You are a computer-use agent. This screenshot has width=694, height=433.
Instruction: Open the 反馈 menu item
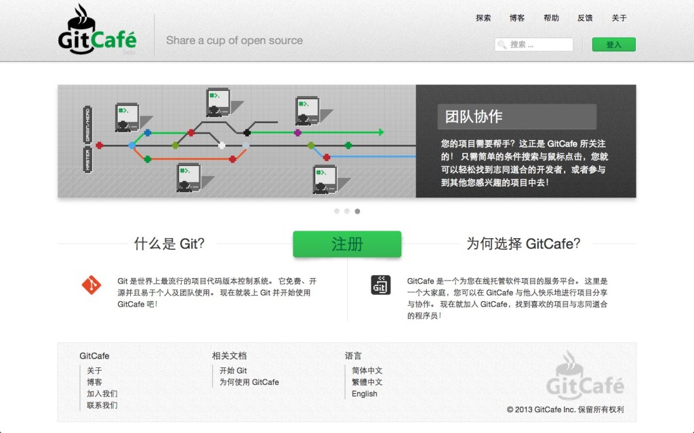585,18
